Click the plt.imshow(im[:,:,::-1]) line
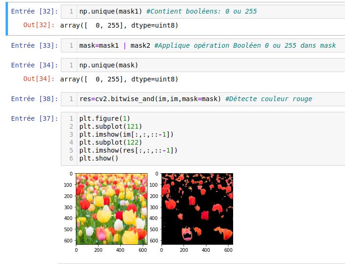345x264 pixels. coord(126,134)
